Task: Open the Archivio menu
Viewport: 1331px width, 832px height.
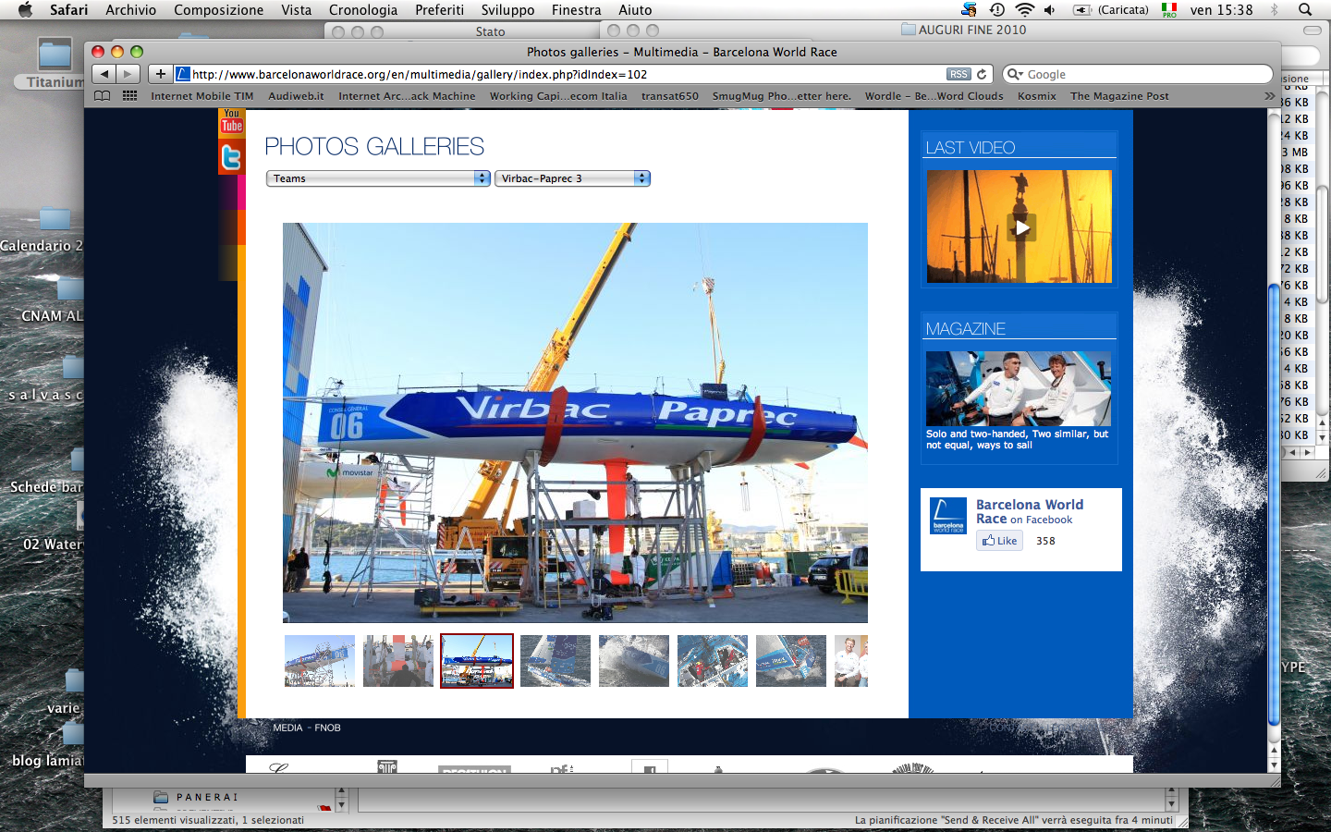Action: (x=130, y=9)
